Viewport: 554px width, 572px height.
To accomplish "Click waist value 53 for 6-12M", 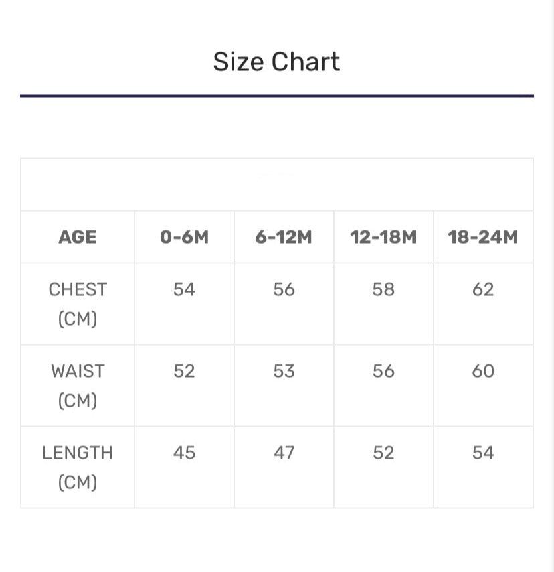I will 284,371.
